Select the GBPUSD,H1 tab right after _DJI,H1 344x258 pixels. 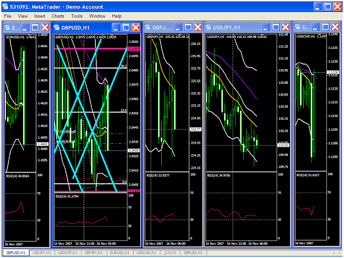click(193, 253)
